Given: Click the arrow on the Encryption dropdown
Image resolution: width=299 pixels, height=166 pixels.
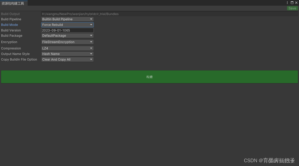Looking at the screenshot, I should (x=91, y=42).
